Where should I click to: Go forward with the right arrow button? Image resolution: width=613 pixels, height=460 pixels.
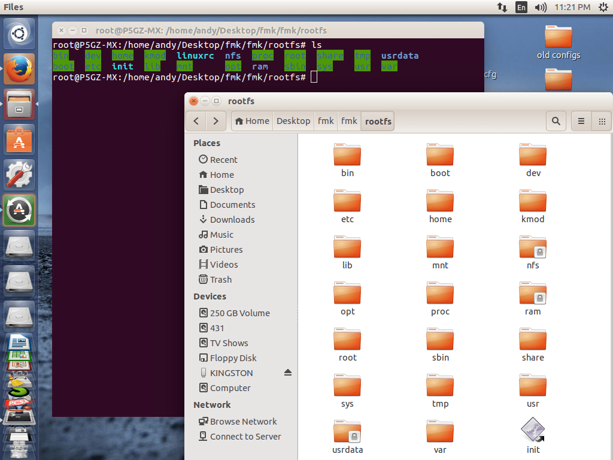pos(216,121)
